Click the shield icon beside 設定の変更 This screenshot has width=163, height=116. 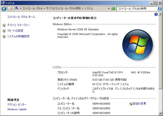(131, 104)
